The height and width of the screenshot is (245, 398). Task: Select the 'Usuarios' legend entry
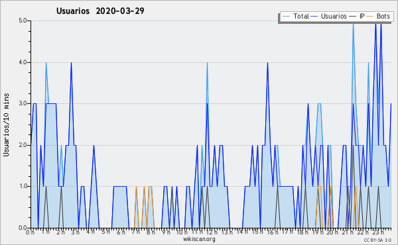[334, 16]
